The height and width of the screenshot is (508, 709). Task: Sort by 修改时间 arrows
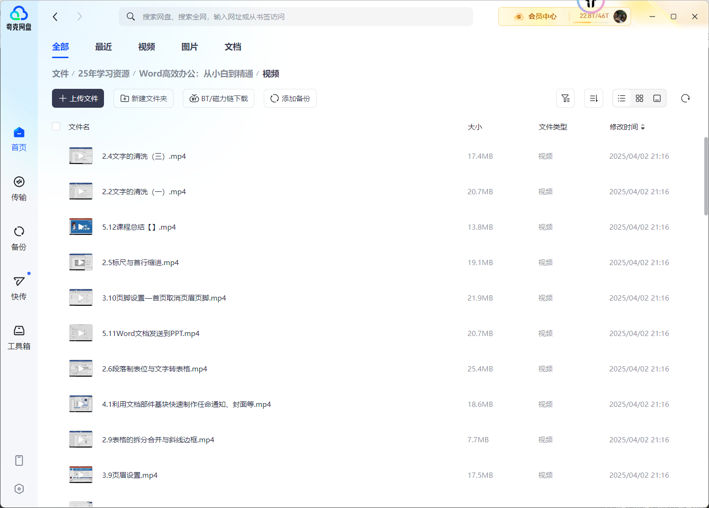643,127
